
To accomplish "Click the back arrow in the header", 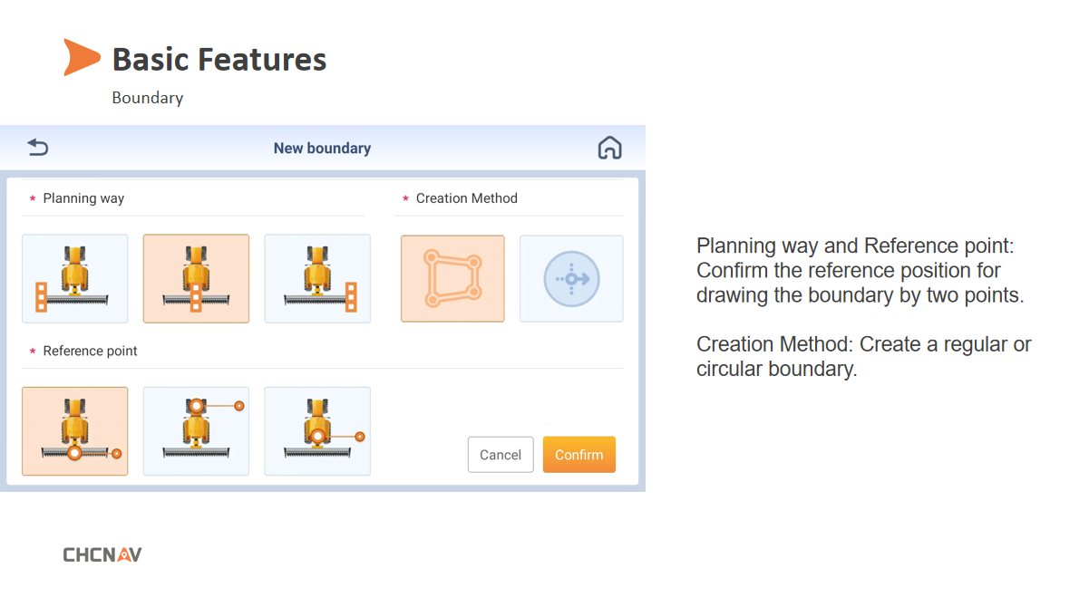I will coord(38,148).
